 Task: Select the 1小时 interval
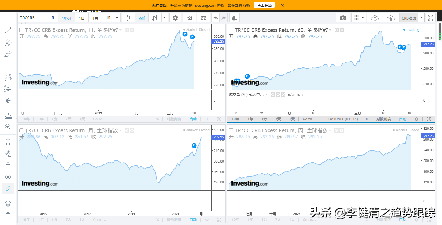point(67,18)
